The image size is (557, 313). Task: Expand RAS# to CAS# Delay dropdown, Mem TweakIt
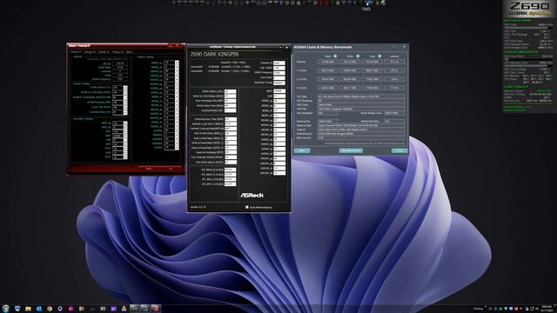(125, 92)
